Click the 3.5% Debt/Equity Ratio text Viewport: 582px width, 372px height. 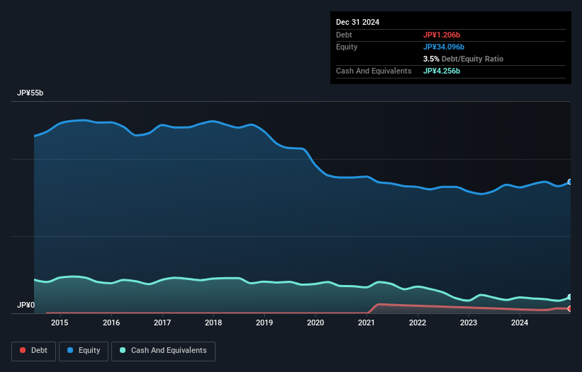point(463,59)
